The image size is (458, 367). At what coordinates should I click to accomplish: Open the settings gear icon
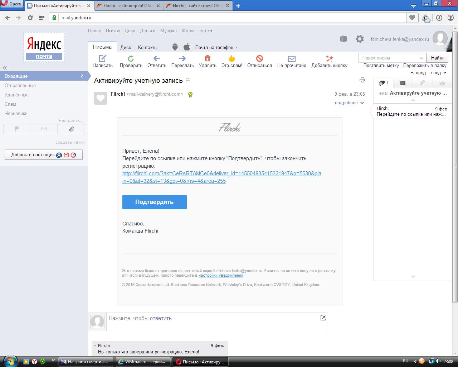click(x=360, y=39)
